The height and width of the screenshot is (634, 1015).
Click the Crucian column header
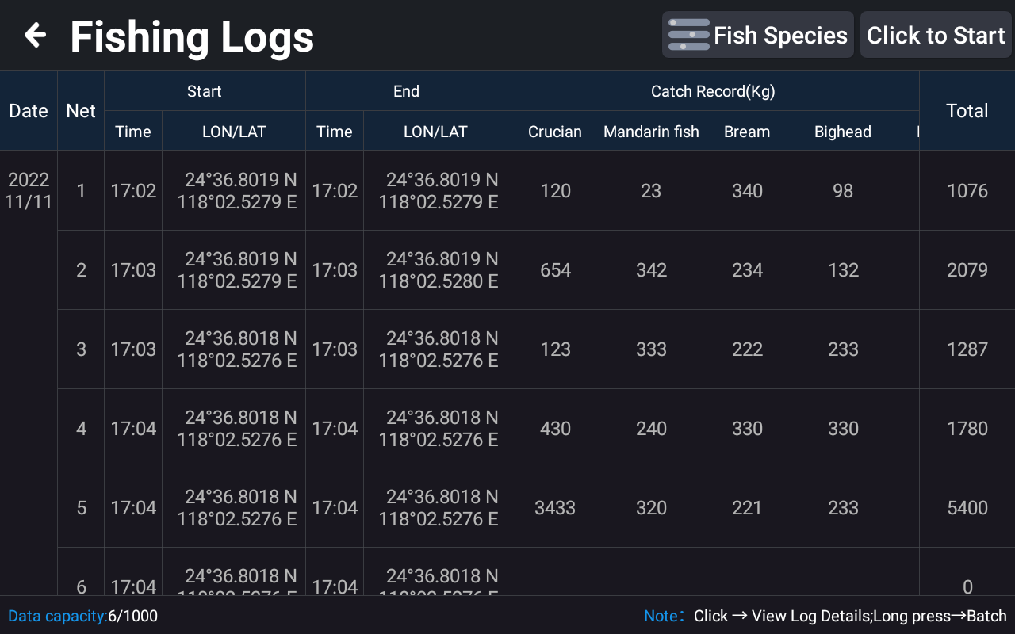[x=555, y=132]
